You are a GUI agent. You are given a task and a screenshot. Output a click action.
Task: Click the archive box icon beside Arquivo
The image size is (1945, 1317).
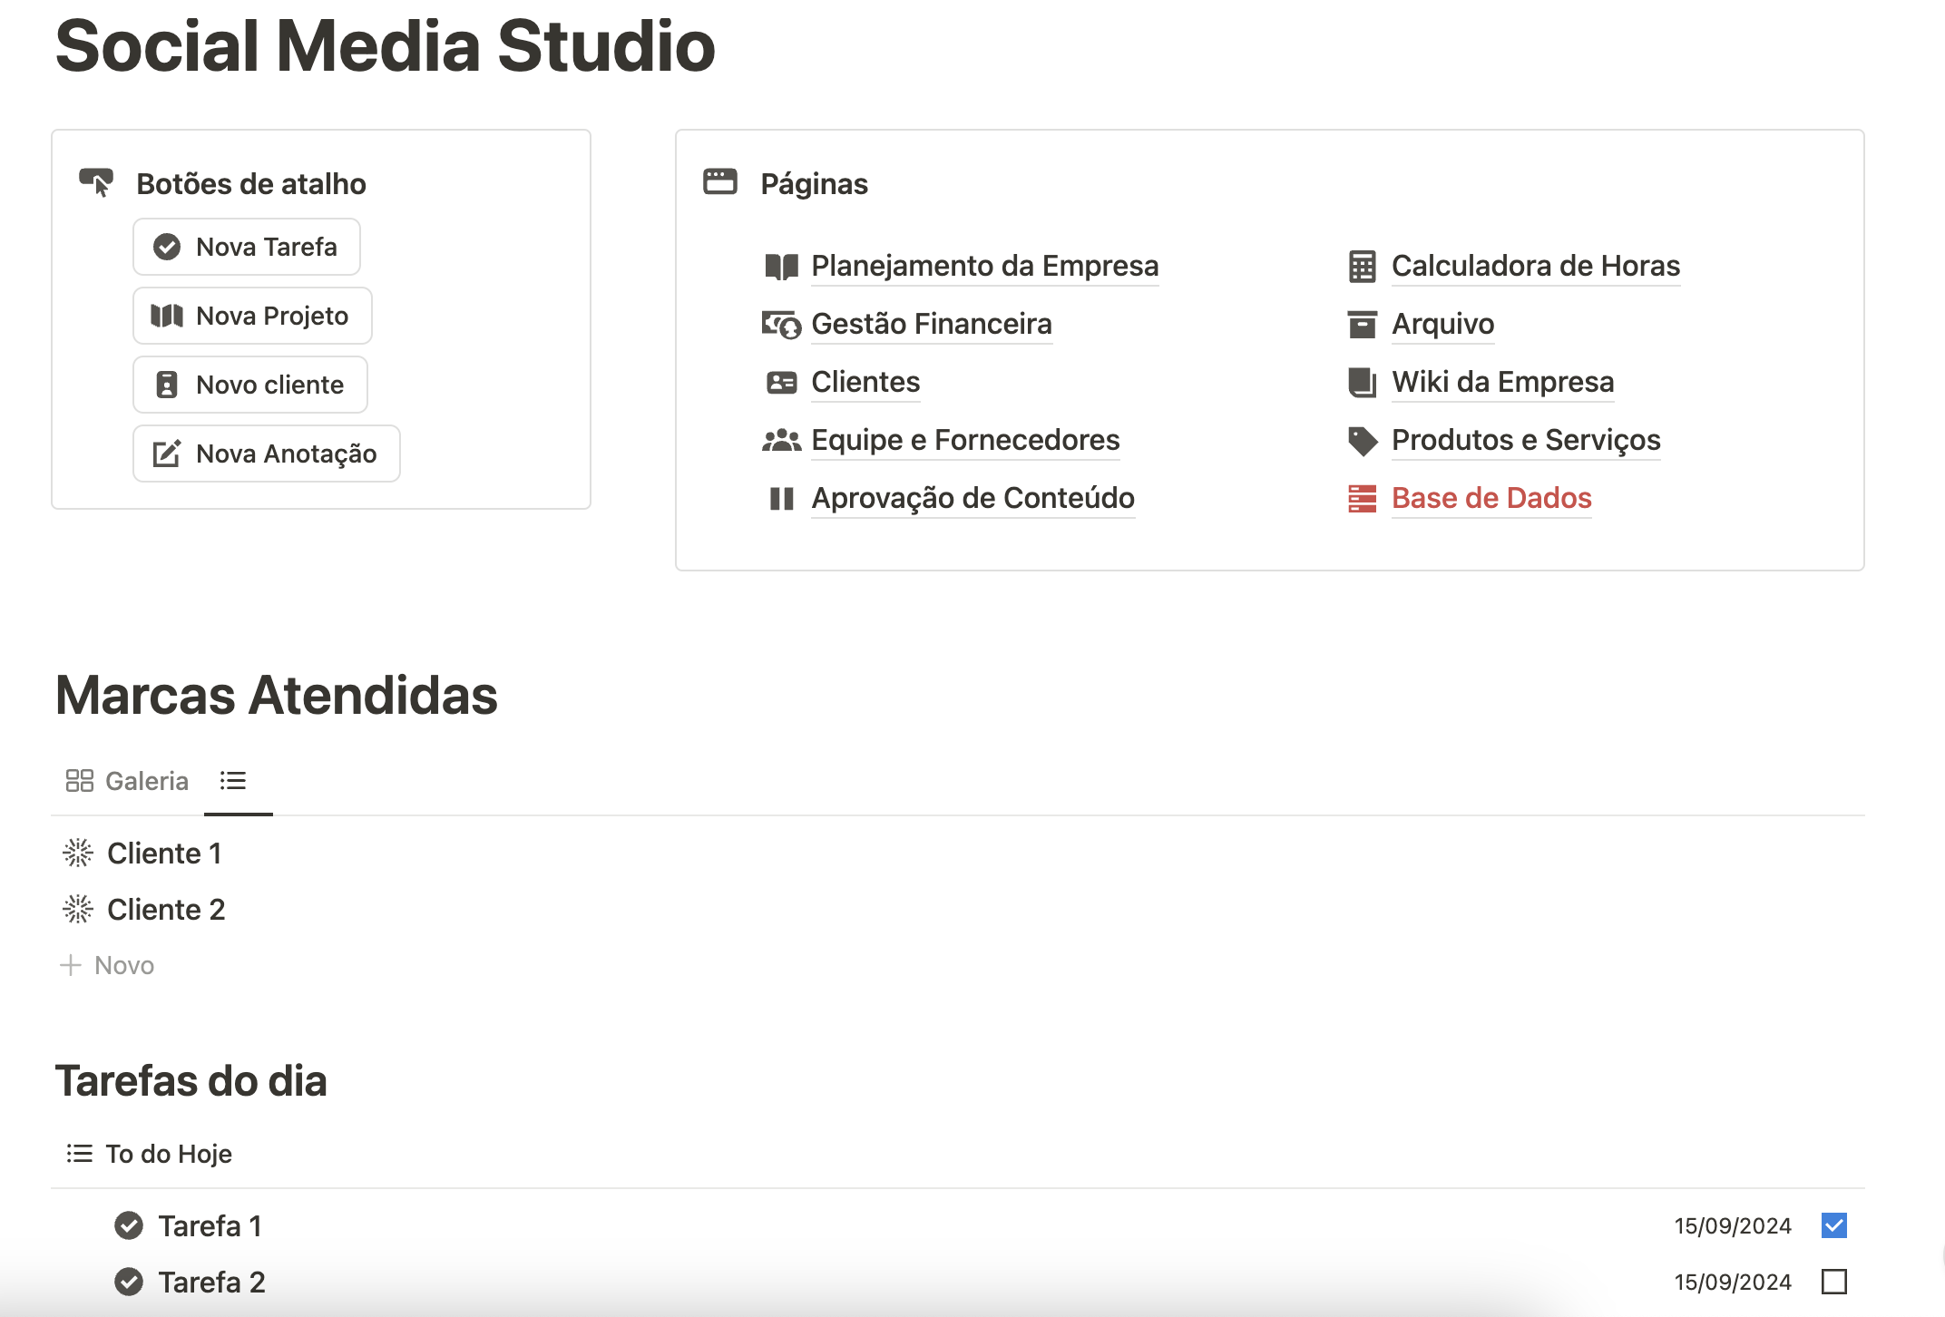pos(1362,325)
